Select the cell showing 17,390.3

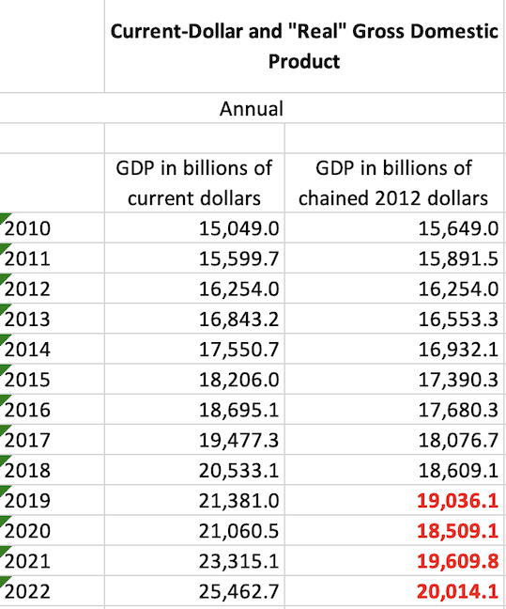[x=394, y=379]
